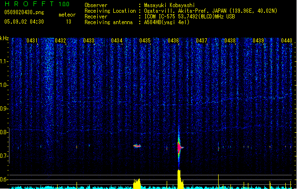This screenshot has width=297, height=189.
Task: Click the 1.1 kHz frequency label
Action: [x=4, y=61]
